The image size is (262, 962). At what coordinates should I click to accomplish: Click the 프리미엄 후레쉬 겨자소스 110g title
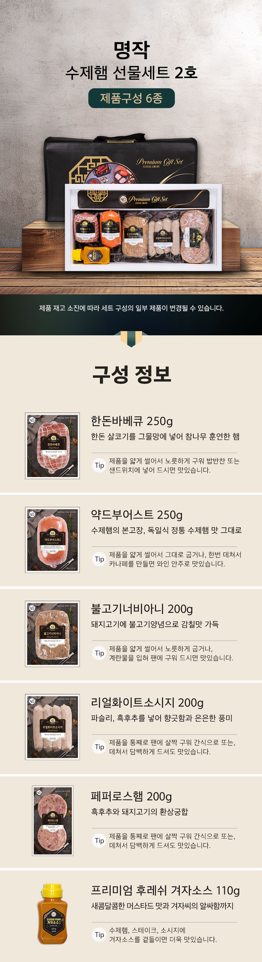165,891
